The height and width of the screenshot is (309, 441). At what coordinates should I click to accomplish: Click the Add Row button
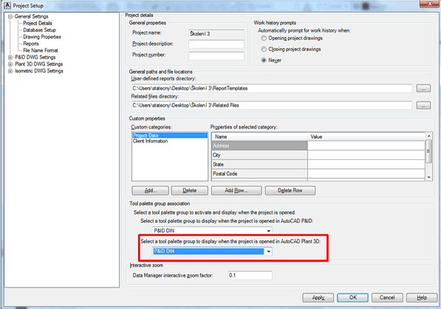(236, 190)
